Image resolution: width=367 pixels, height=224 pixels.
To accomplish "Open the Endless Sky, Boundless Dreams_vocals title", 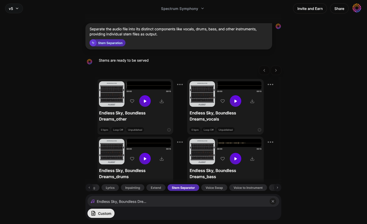I will point(213,116).
